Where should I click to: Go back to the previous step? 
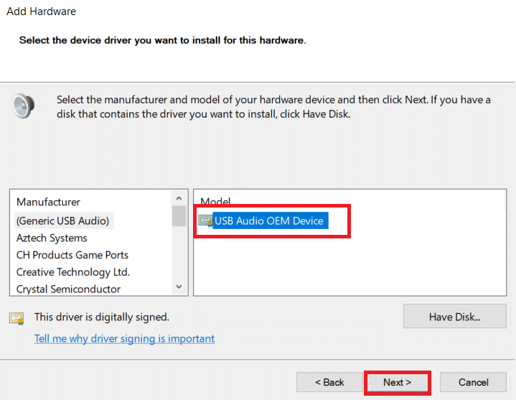click(x=329, y=382)
